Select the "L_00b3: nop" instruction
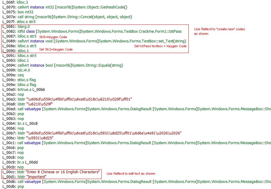Image resolution: width=271 pixels, height=189 pixels. pyautogui.click(x=13, y=119)
